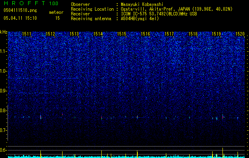Viewport: 249px width, 158px height.
Task: Click the 'meteor' count label
Action: (56, 12)
